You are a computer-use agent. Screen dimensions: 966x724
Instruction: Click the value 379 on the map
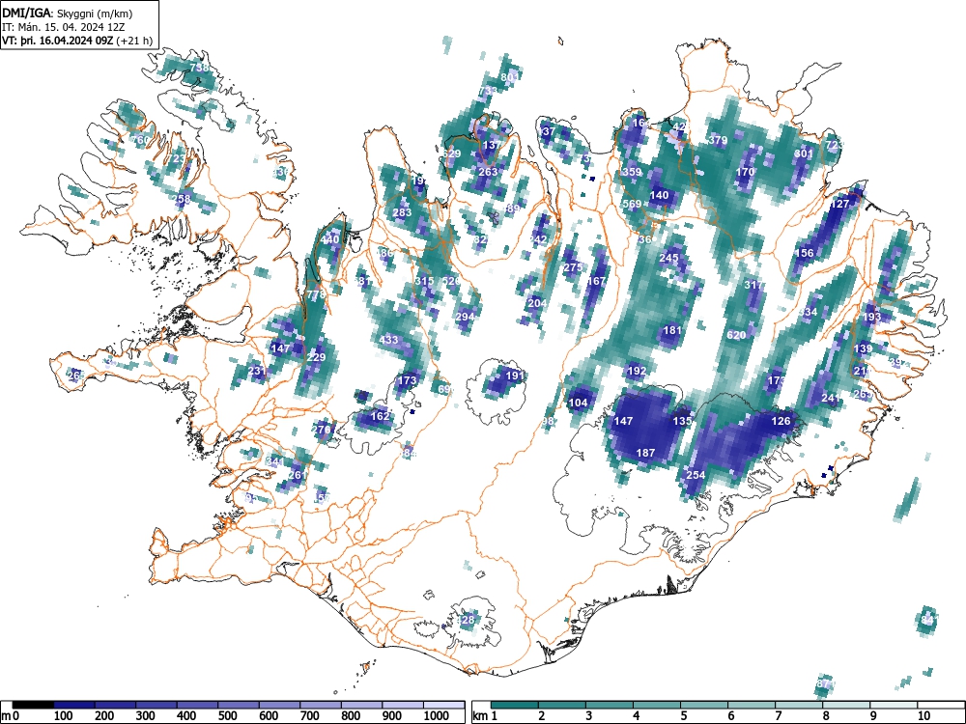point(718,140)
